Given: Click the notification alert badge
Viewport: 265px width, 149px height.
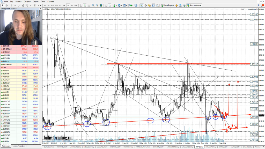Looking at the screenshot, I should tap(263, 5).
